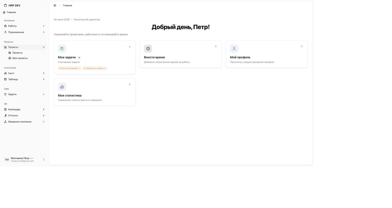
Task: Expand the Гантт chevron
Action: click(44, 73)
